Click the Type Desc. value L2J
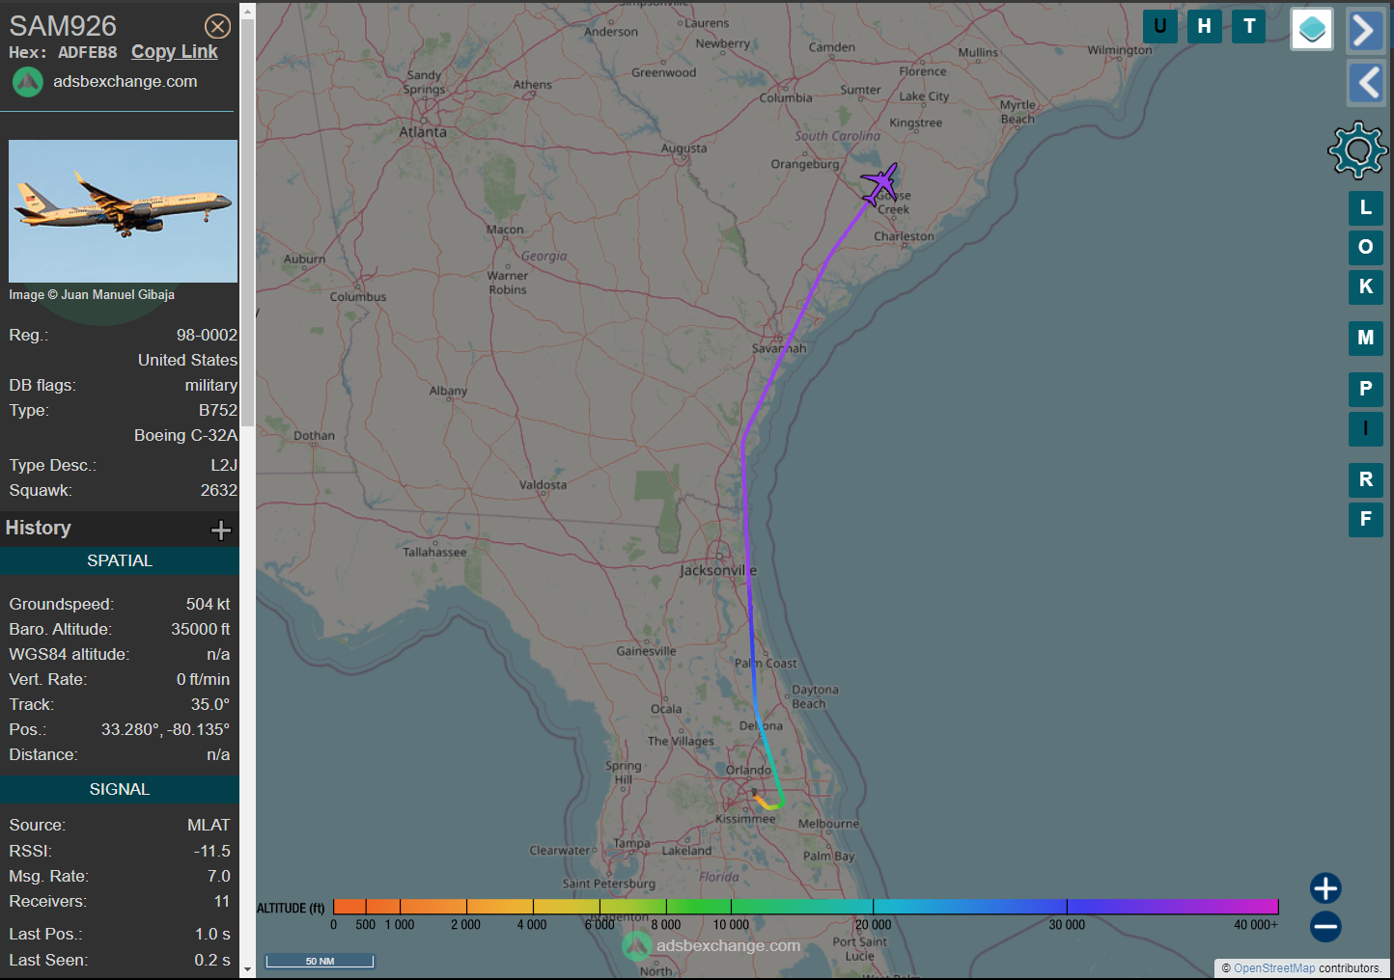 point(224,465)
